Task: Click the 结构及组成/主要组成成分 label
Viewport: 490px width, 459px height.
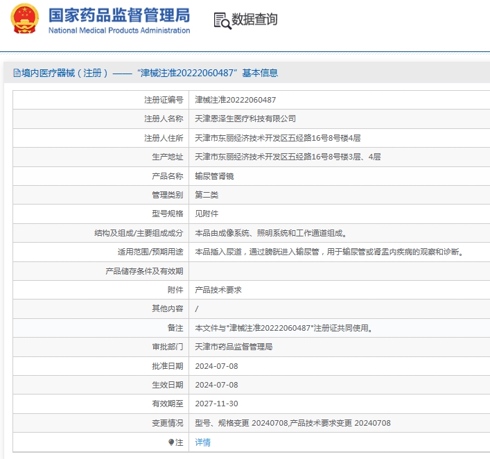Action: tap(139, 233)
